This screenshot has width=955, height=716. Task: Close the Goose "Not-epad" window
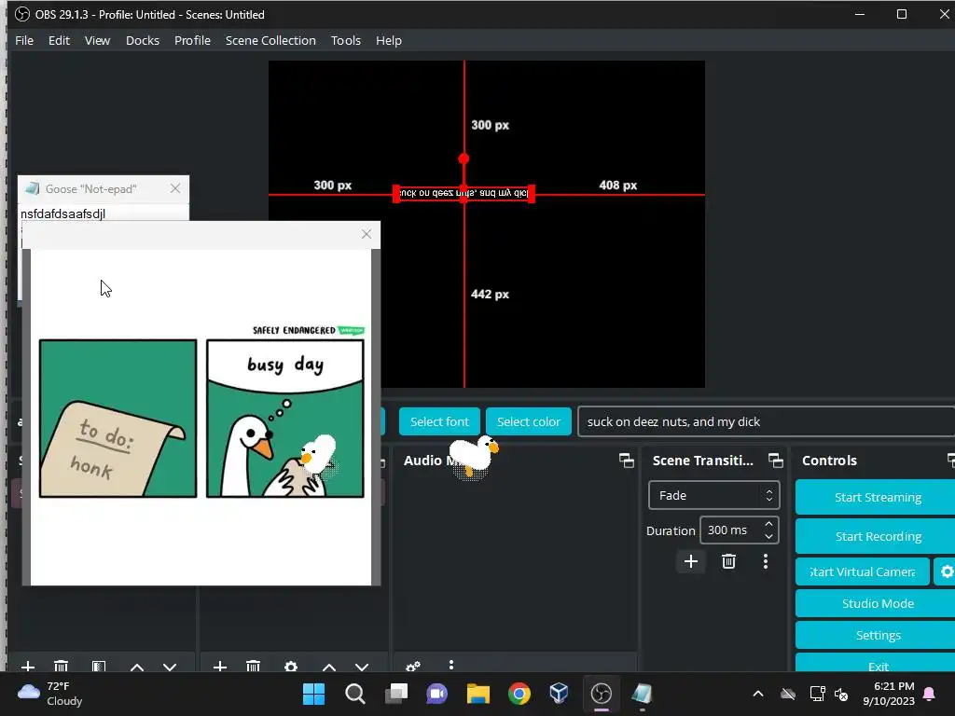click(x=175, y=188)
